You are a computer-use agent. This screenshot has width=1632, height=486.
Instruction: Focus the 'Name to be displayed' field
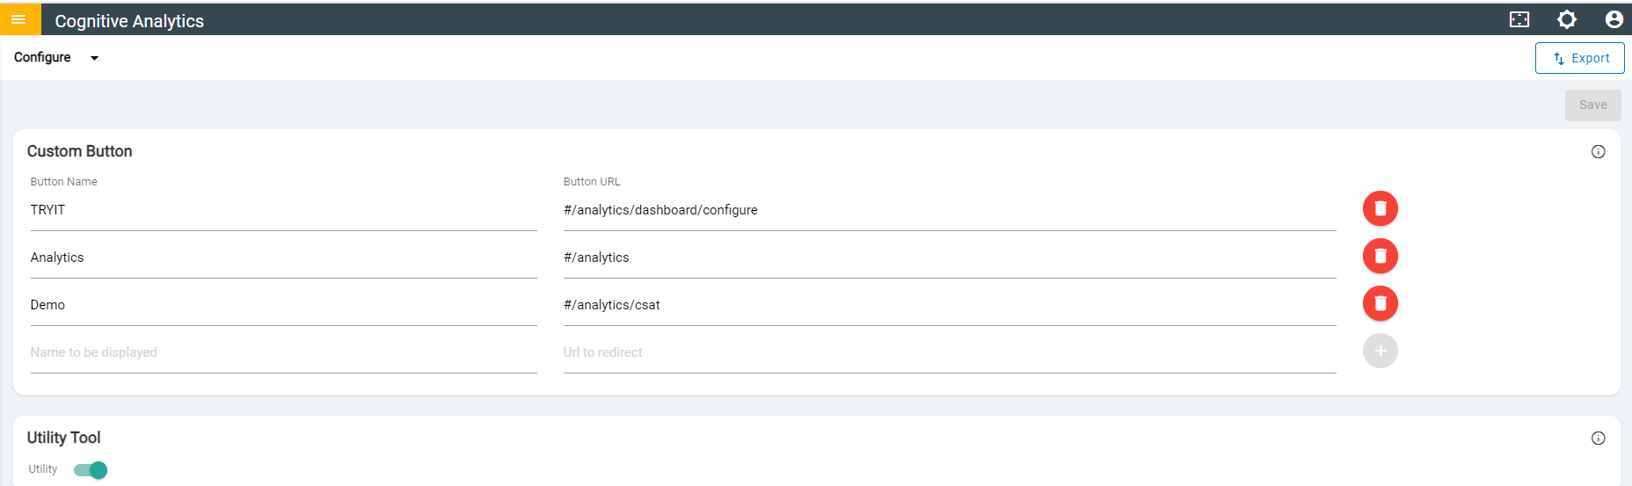[283, 352]
